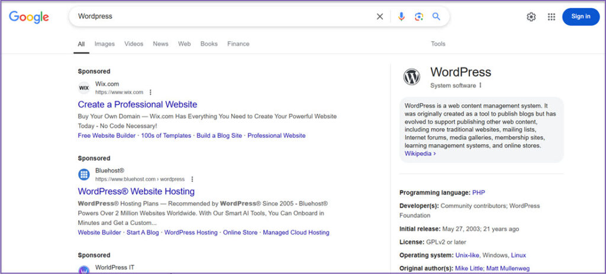Click the Google logo
Viewport: 606px width, 274px height.
28,17
